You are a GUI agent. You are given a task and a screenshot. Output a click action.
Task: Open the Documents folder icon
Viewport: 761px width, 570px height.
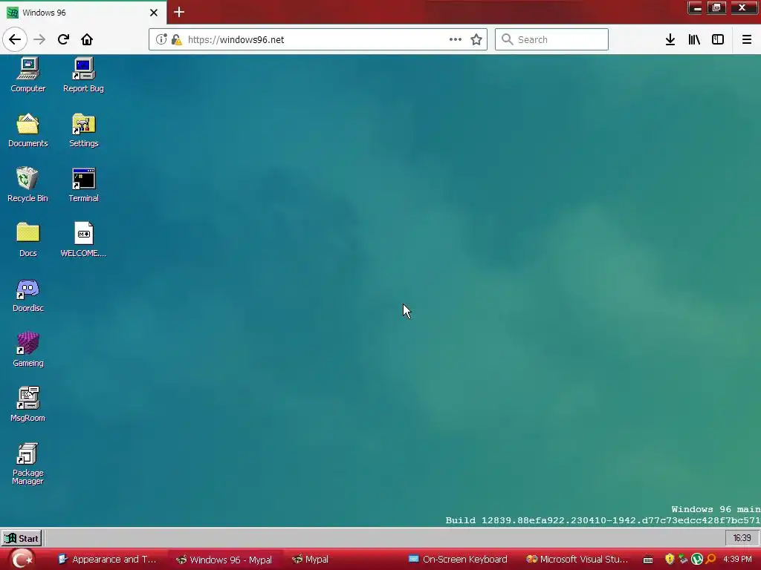(28, 130)
